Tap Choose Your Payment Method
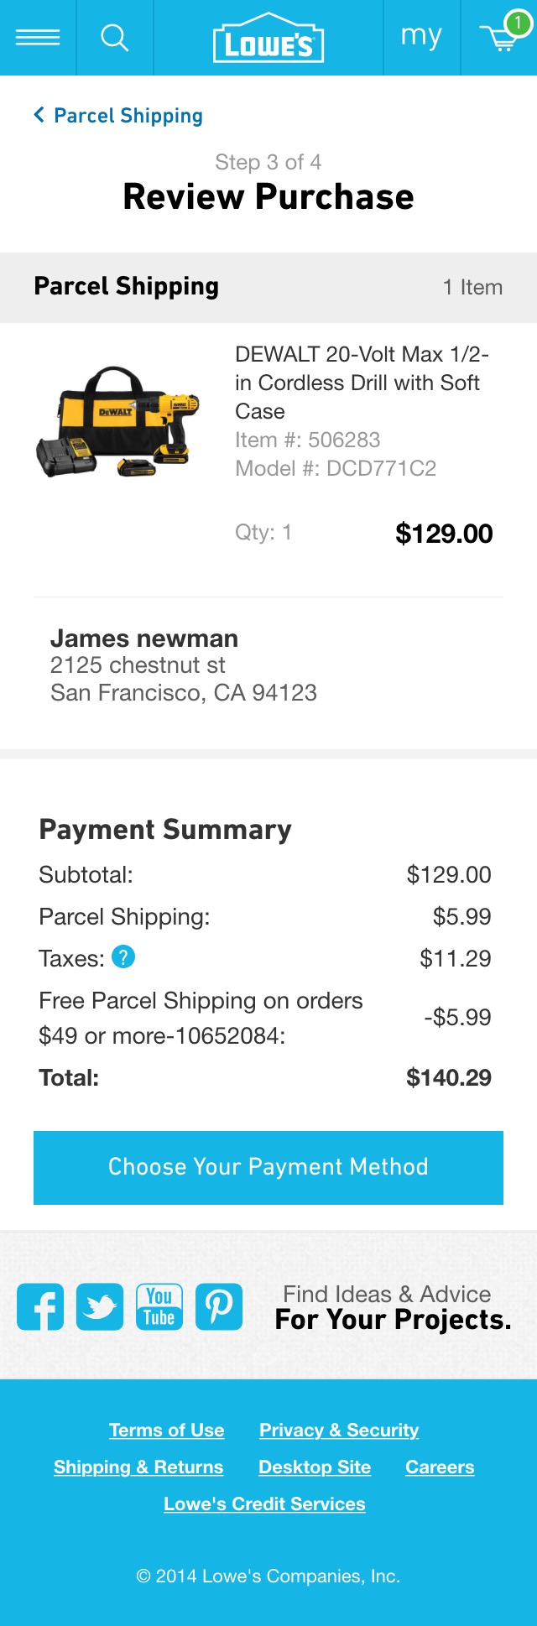This screenshot has width=537, height=1626. click(268, 1167)
